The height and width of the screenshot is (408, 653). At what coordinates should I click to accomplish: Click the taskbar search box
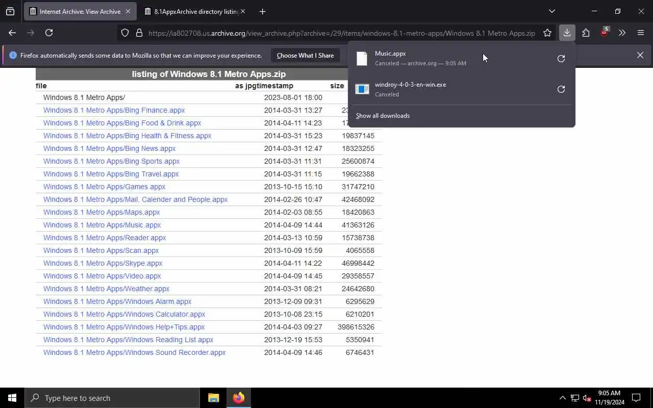pos(112,398)
